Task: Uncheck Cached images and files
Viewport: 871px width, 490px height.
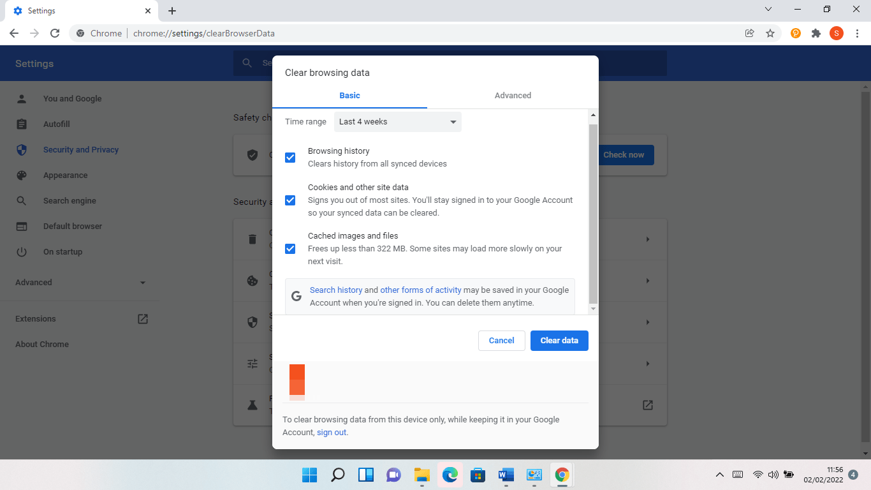Action: tap(290, 249)
